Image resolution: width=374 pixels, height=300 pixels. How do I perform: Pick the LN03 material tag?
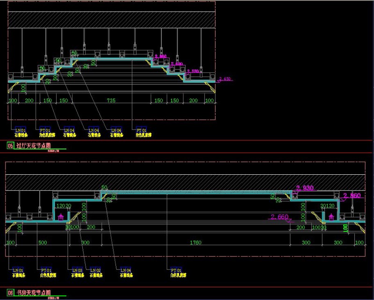click(x=77, y=270)
